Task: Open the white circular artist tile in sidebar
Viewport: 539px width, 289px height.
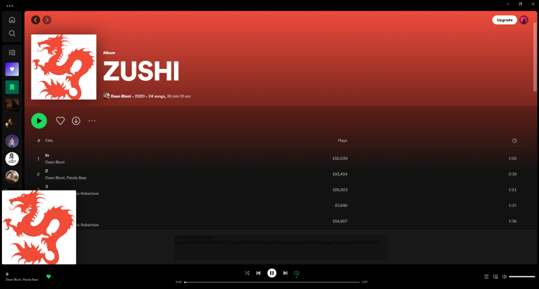Action: [x=12, y=159]
